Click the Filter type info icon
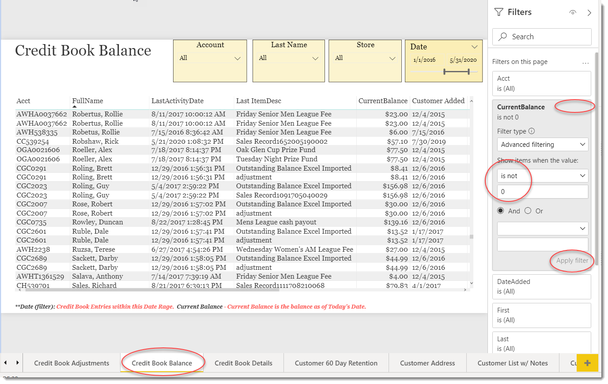608x384 pixels. [x=532, y=131]
